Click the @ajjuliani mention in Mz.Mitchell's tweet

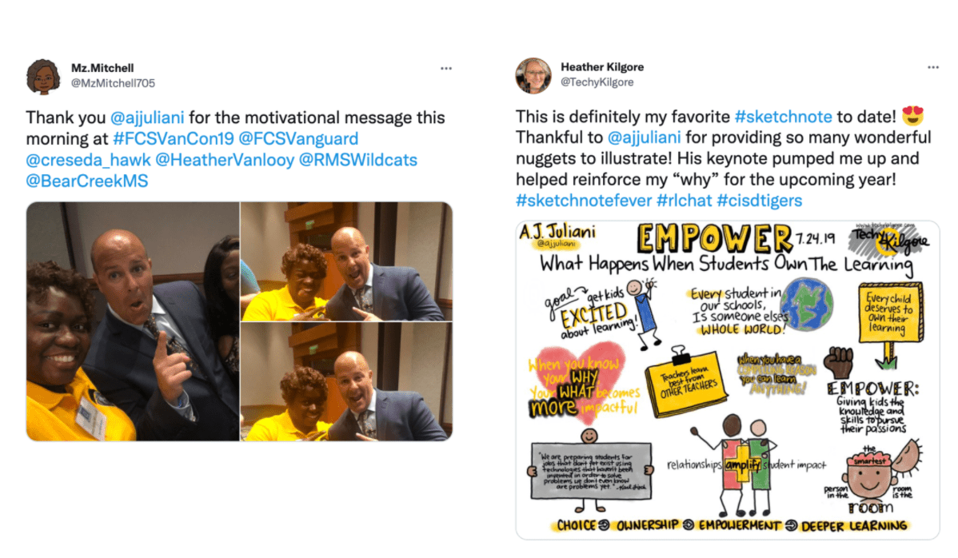tap(146, 118)
